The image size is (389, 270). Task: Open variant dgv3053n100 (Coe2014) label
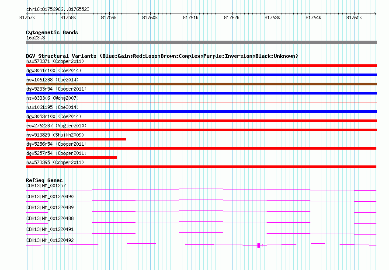[x=54, y=116]
